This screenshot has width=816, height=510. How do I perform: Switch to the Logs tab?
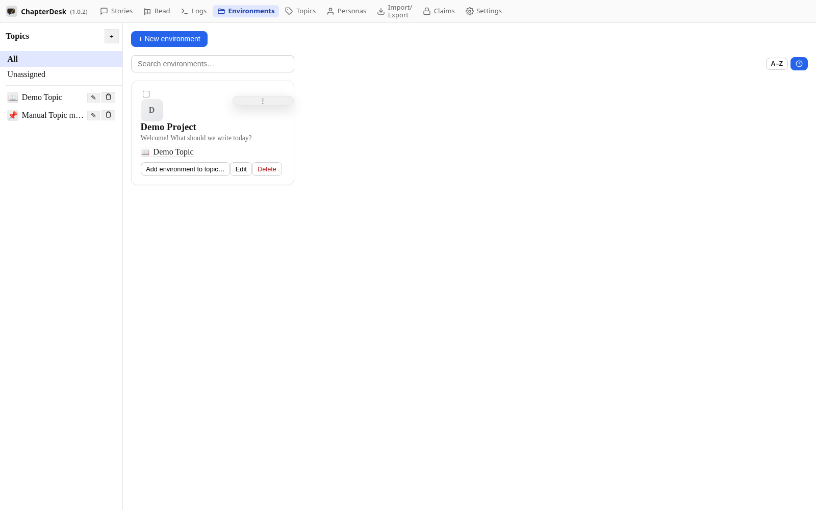[x=194, y=11]
